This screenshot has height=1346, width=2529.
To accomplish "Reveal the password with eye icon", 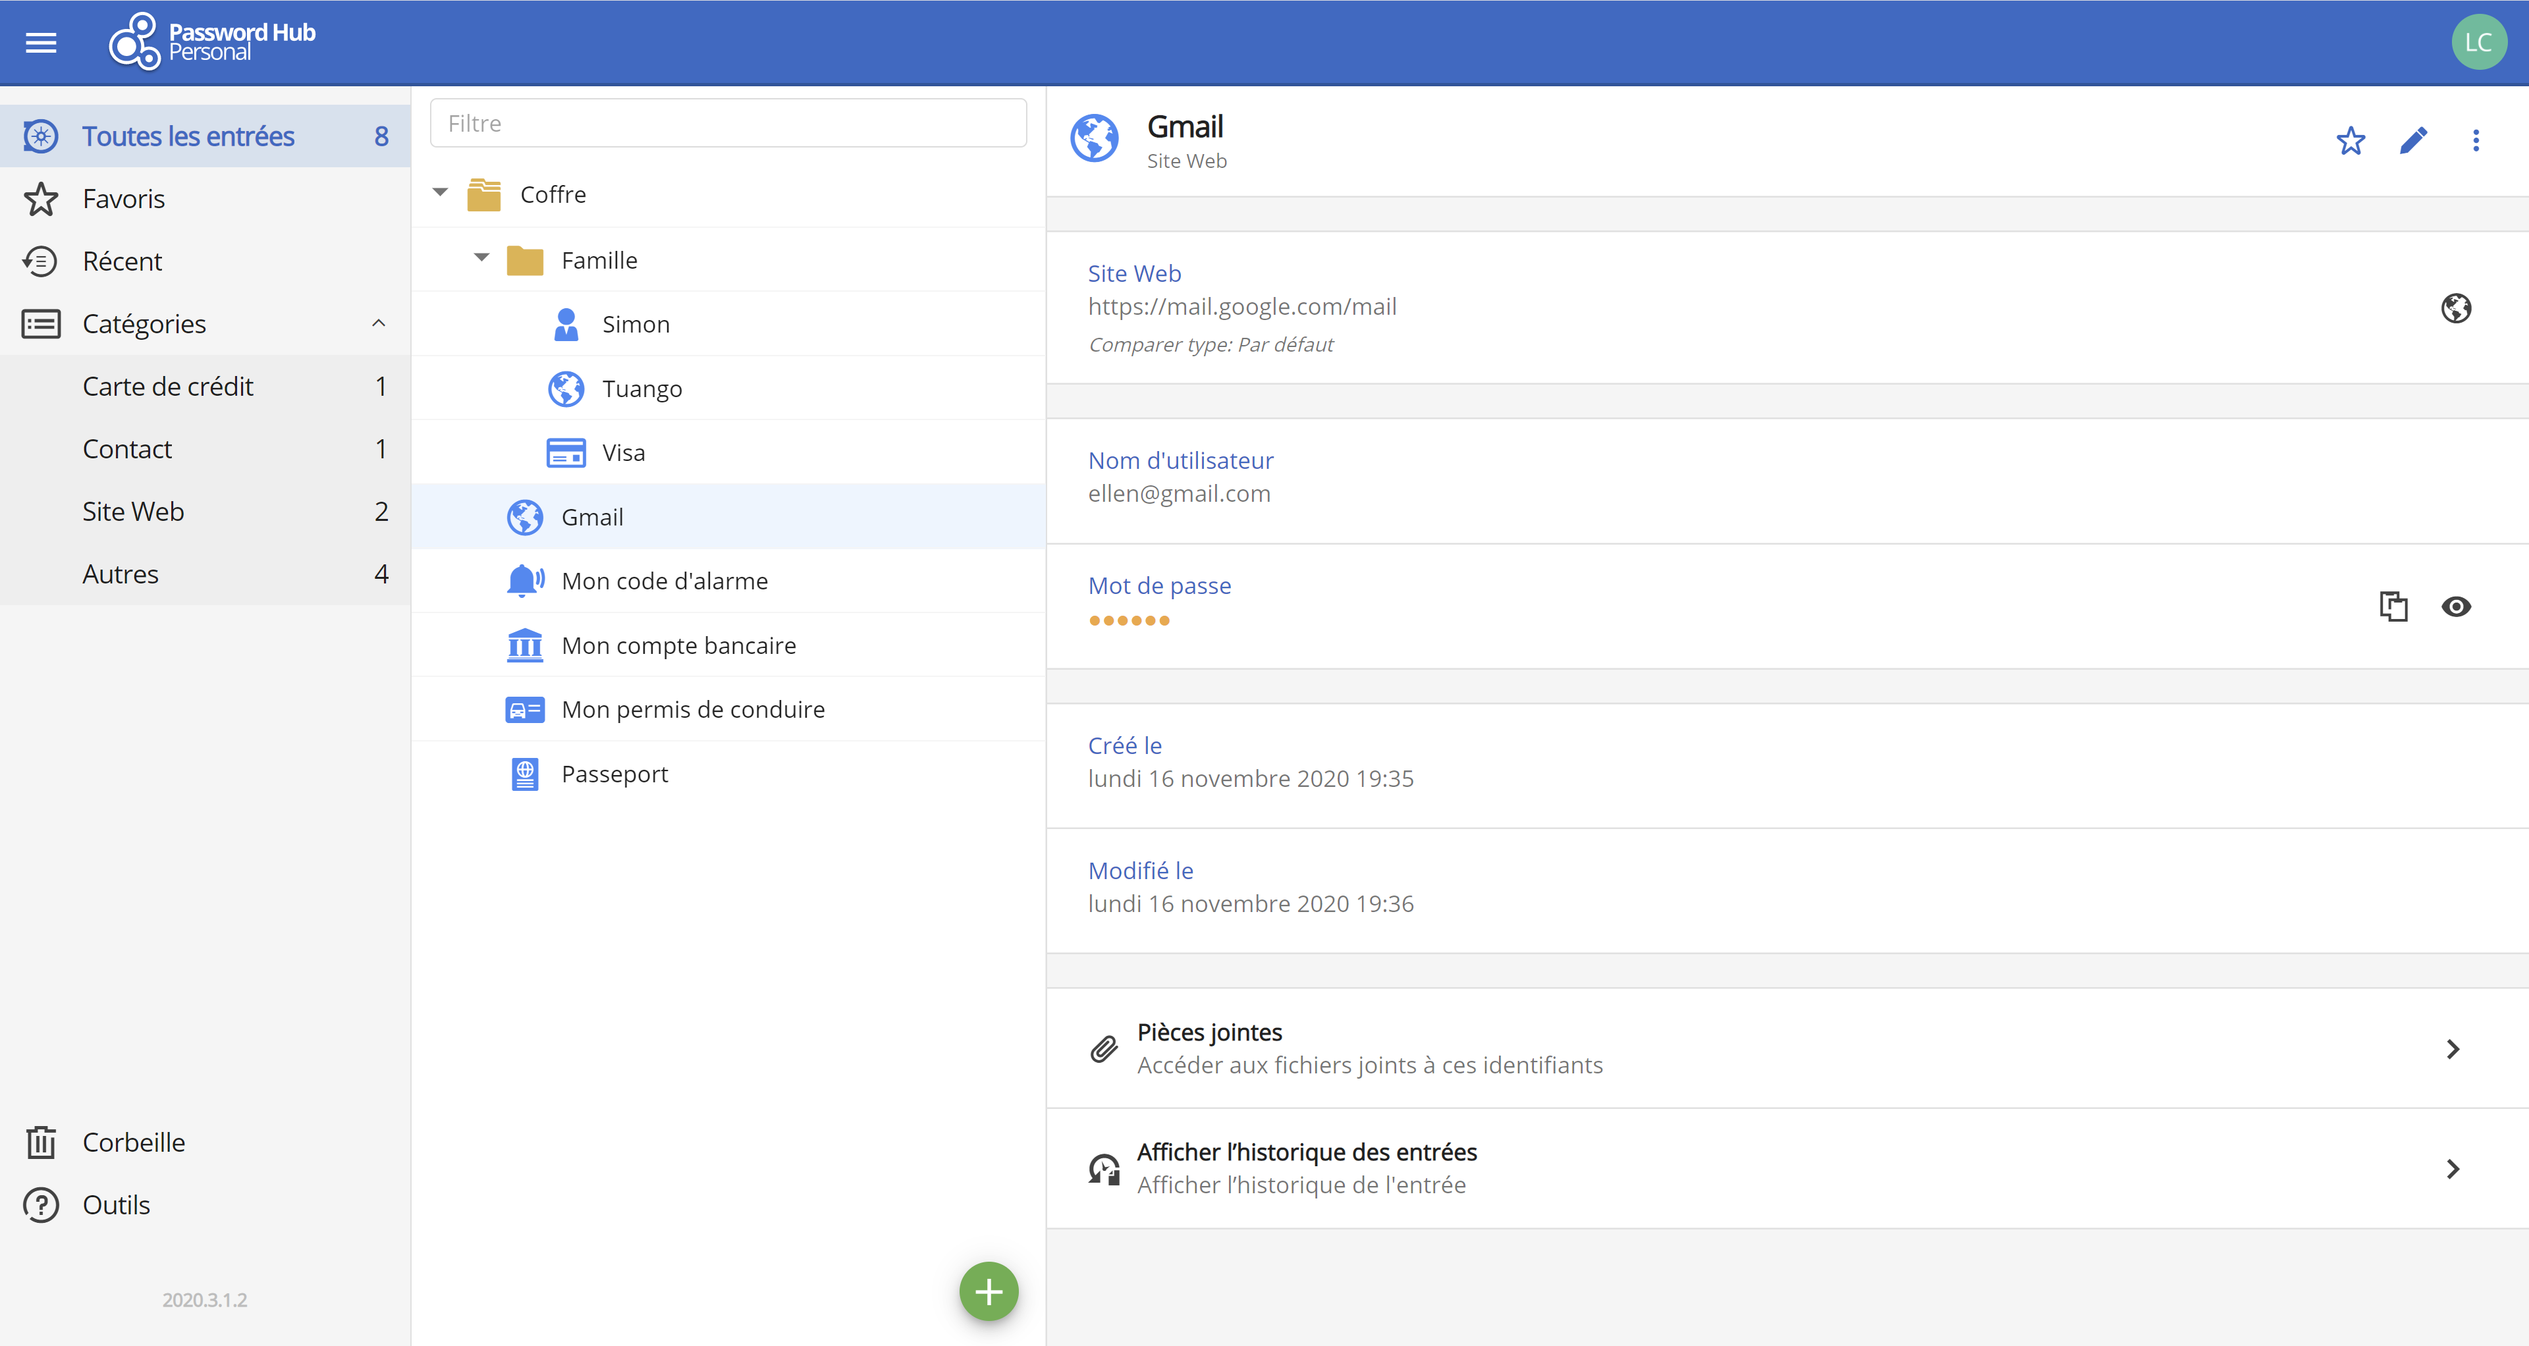I will (x=2455, y=606).
